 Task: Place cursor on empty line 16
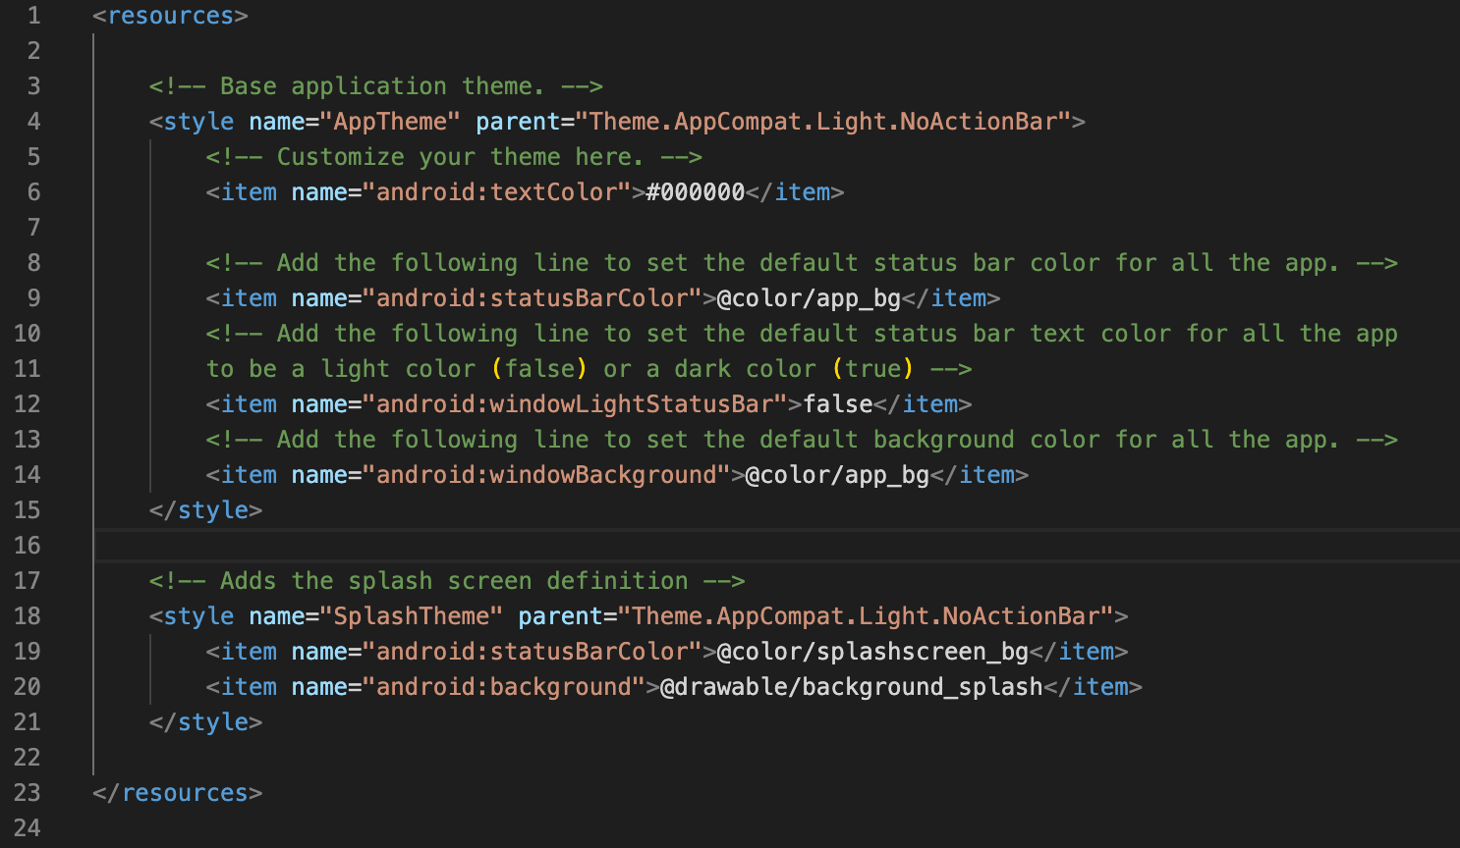click(x=776, y=546)
